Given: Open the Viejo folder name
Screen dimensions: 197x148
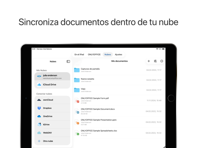Looking at the screenshot, I should 83,89.
